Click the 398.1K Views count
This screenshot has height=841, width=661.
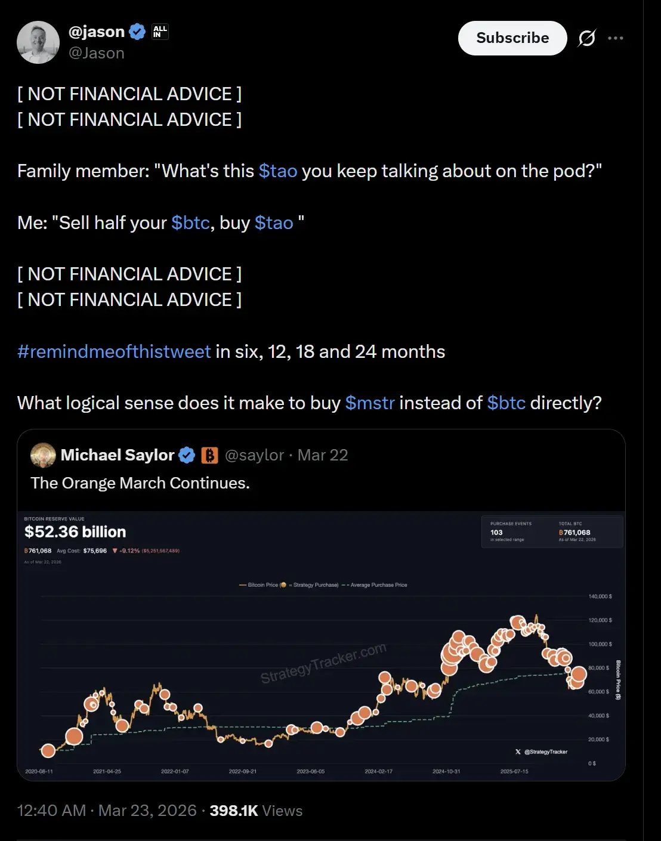tap(256, 811)
